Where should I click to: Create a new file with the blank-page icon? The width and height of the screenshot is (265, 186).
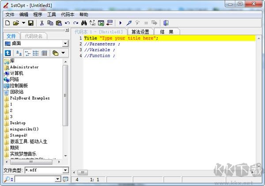[x=8, y=23]
